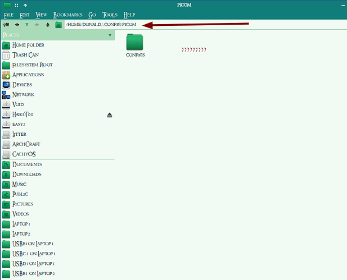Screen dimensions: 347x280
Task: Open the Devices sidebar entry
Action: tap(22, 85)
